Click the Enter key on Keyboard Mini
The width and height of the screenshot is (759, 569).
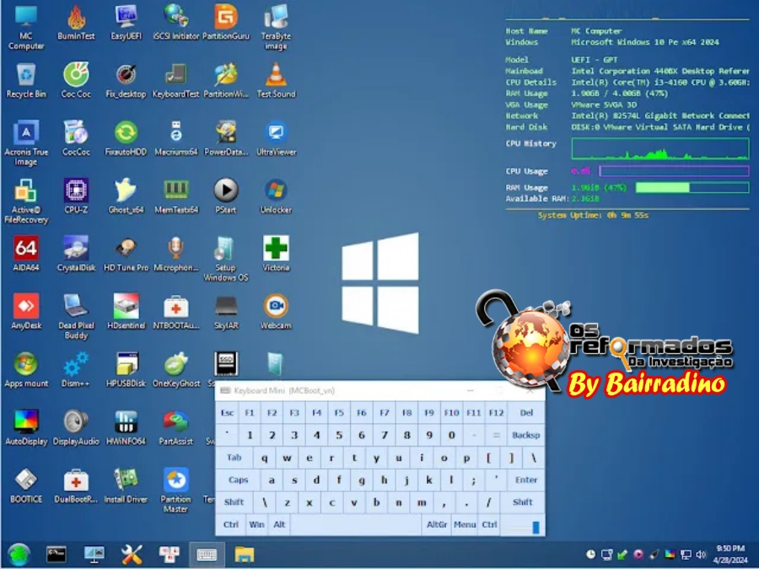(526, 480)
